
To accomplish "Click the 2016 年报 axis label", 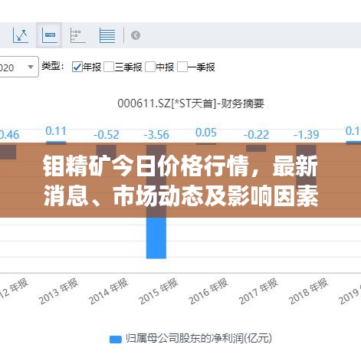I will [209, 291].
